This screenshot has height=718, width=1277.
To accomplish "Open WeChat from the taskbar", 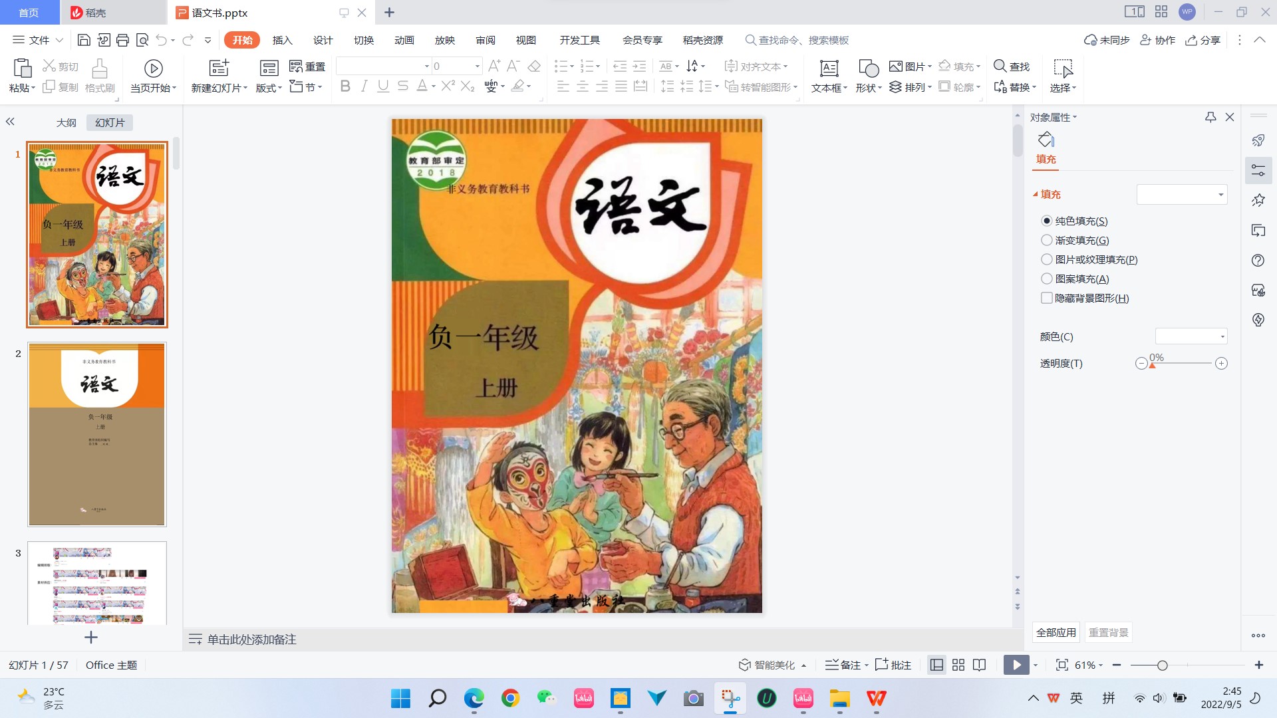I will click(x=547, y=698).
